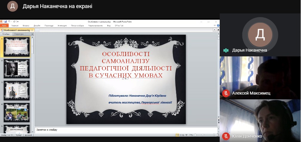
Task: Switch to the Структура pane tab
Action: pyautogui.click(x=19, y=34)
